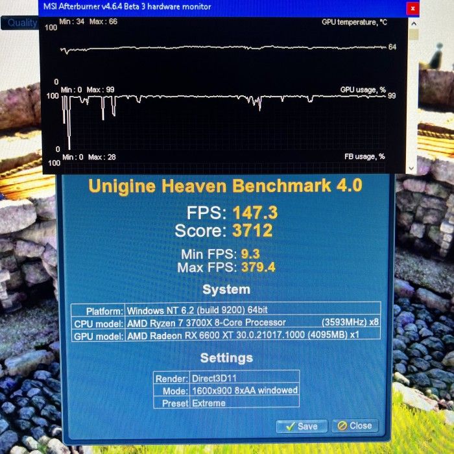Click the FB usage Min 0 Max 28 text
This screenshot has width=454, height=454.
(90, 157)
